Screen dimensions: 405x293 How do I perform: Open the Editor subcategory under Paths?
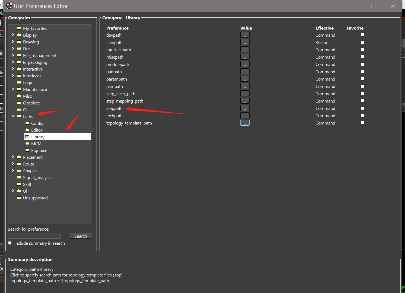click(37, 130)
